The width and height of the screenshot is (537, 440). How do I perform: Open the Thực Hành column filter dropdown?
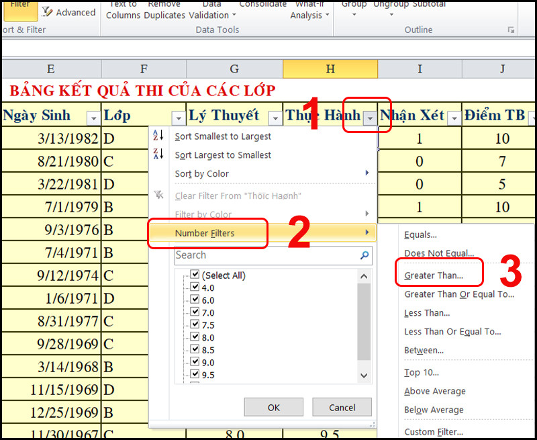(370, 118)
